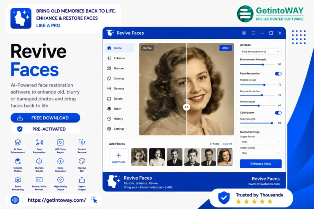The height and width of the screenshot is (209, 314).
Task: Click the Noise Reduction feature icon
Action: click(x=61, y=161)
